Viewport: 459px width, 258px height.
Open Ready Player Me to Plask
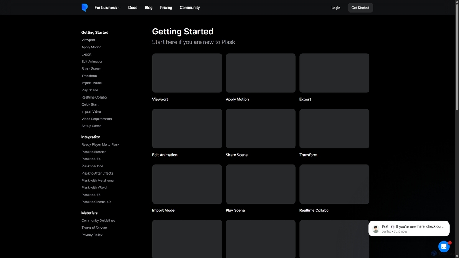pyautogui.click(x=100, y=145)
